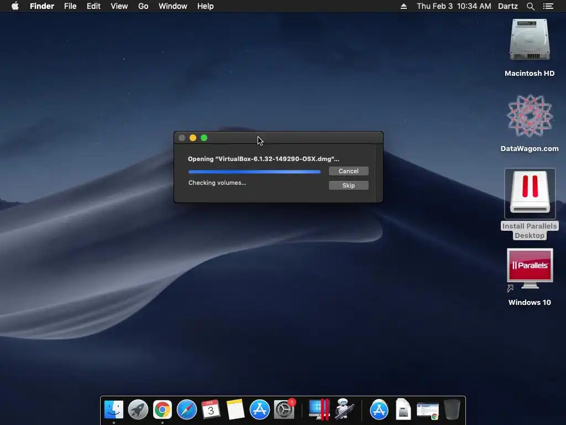Open System Preferences from the Dock
The width and height of the screenshot is (566, 425).
tap(284, 410)
